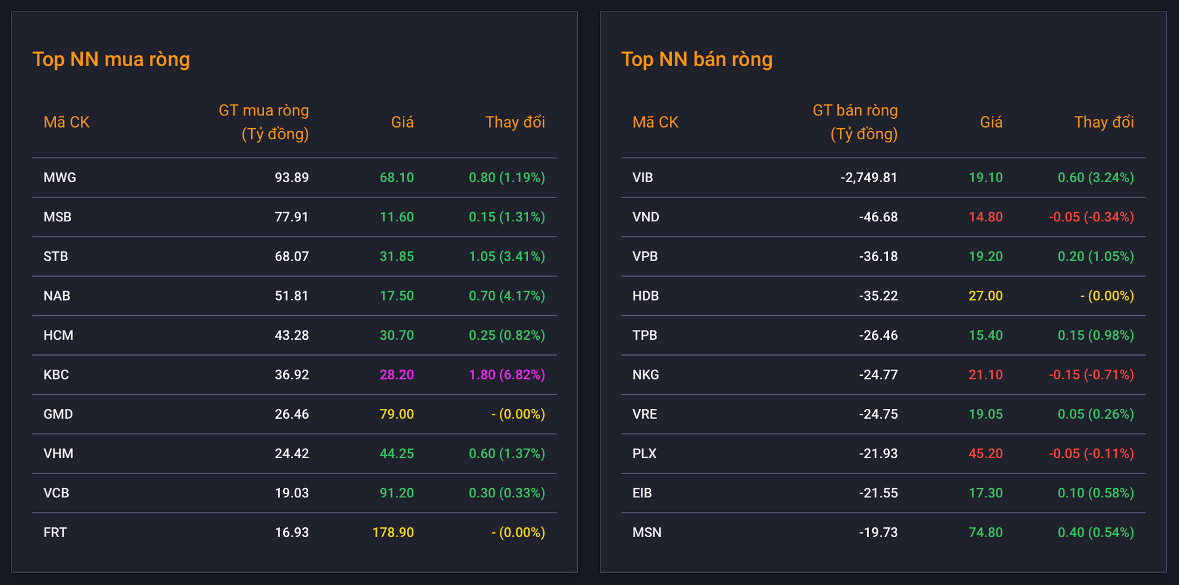Click the EIB ticker

pyautogui.click(x=642, y=493)
